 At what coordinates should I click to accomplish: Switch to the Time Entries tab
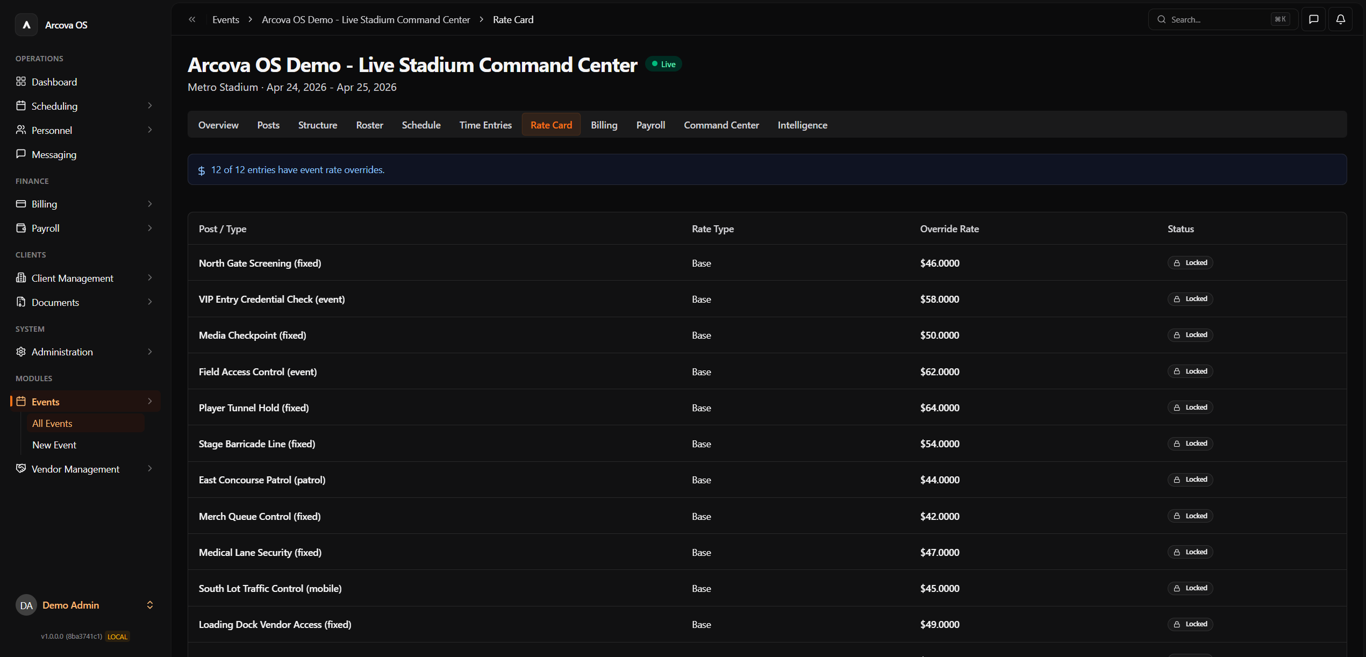(x=485, y=125)
